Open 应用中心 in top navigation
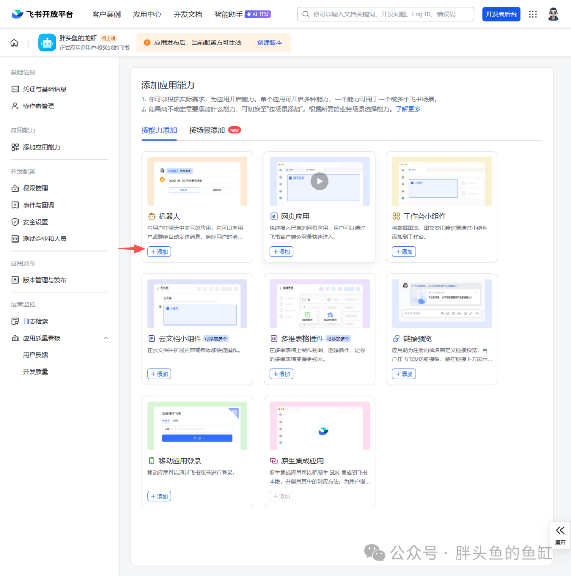This screenshot has width=571, height=576. 147,14
